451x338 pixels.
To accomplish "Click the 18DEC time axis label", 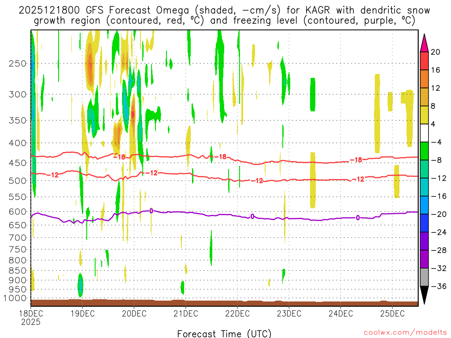I will tap(31, 313).
